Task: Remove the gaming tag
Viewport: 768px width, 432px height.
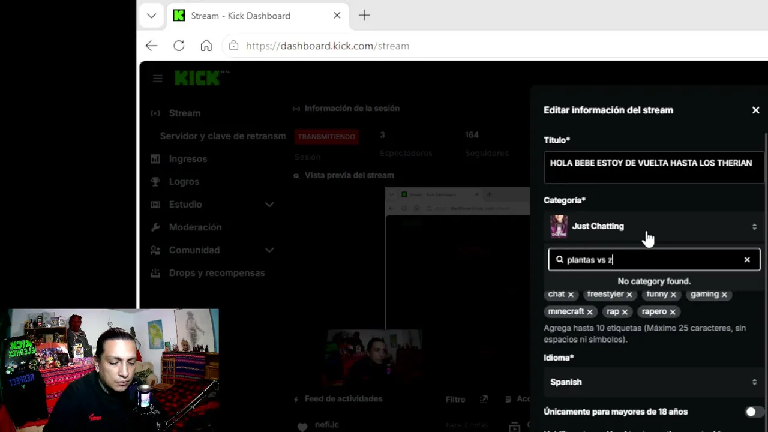Action: pyautogui.click(x=724, y=295)
